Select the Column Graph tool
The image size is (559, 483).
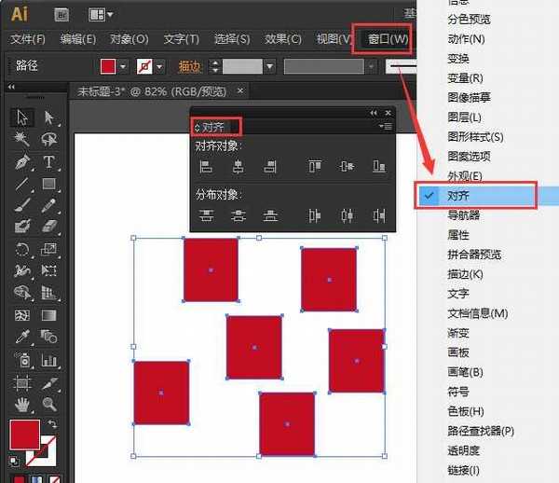click(48, 360)
